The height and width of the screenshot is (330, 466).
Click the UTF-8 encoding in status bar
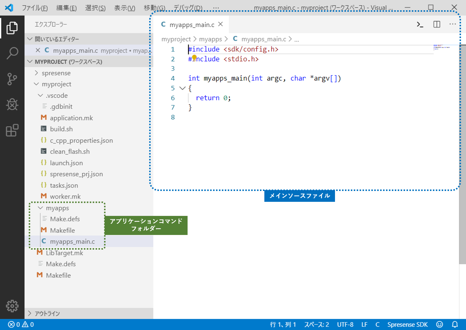(x=345, y=324)
